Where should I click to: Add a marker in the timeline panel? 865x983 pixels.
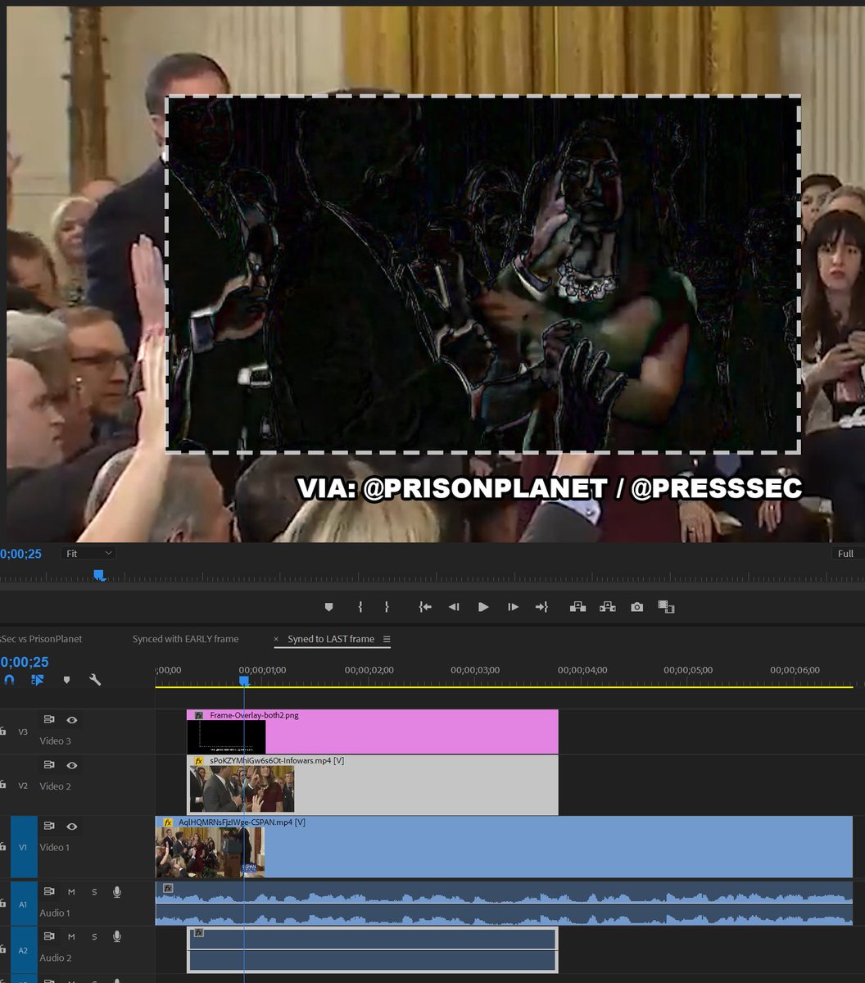(x=66, y=679)
